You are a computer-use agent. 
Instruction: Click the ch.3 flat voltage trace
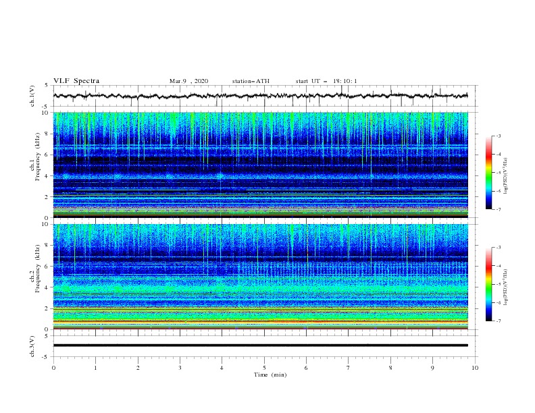point(260,346)
